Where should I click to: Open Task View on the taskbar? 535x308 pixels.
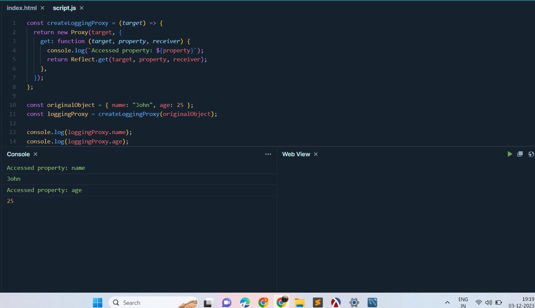(x=208, y=303)
